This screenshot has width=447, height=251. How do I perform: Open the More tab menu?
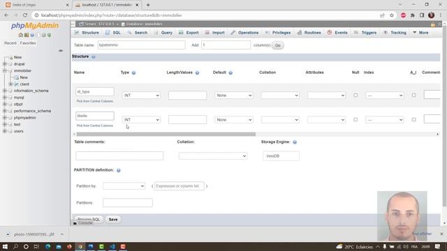[x=420, y=33]
